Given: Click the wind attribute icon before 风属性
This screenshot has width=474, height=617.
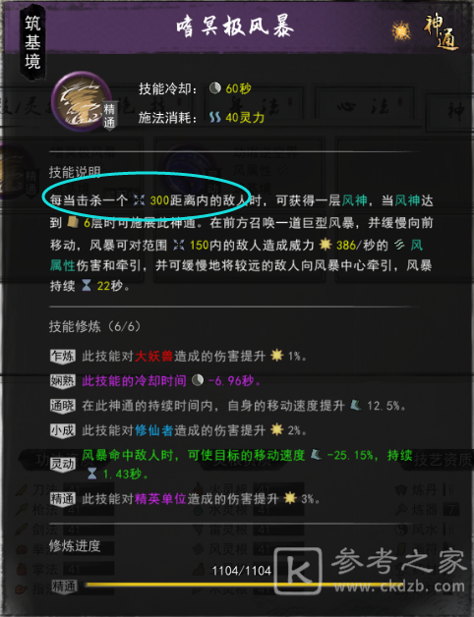Looking at the screenshot, I should tap(399, 245).
